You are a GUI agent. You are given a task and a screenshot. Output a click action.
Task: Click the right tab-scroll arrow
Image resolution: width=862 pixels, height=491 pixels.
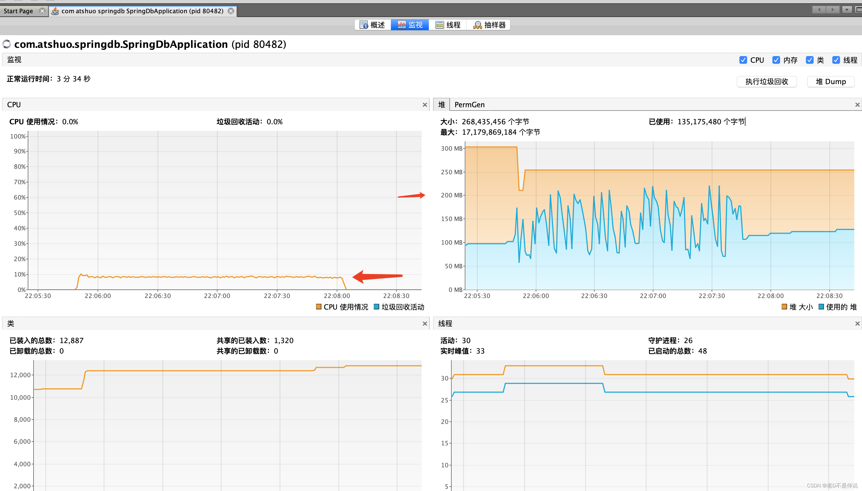833,9
